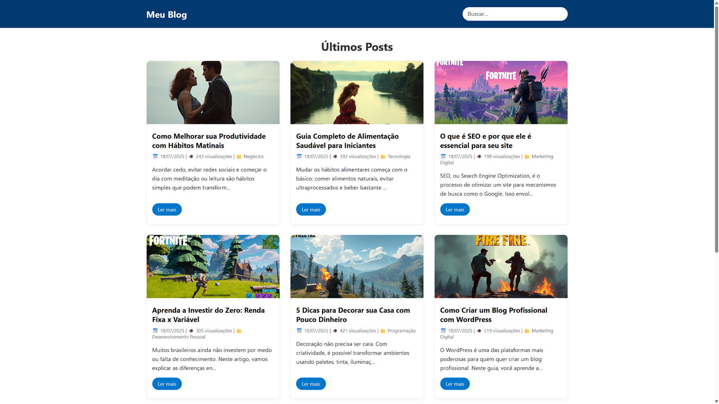Click Ler mais on the Alimentação Saudável post

pyautogui.click(x=311, y=209)
